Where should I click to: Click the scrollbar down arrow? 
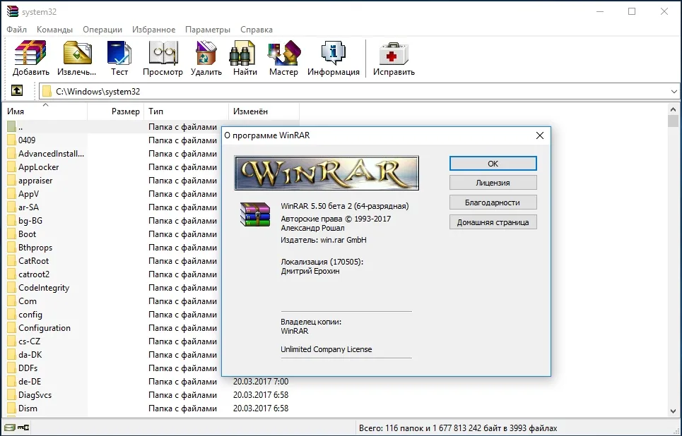(673, 411)
